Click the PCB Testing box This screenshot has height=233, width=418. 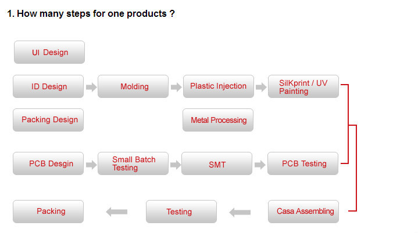[303, 163]
